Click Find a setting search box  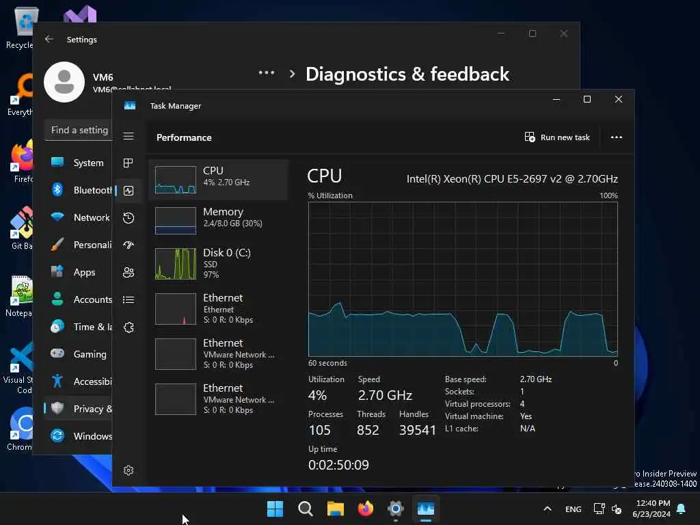[79, 131]
